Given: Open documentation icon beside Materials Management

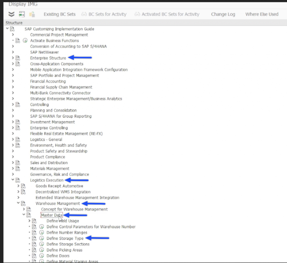Looking at the screenshot, I should point(18,169).
